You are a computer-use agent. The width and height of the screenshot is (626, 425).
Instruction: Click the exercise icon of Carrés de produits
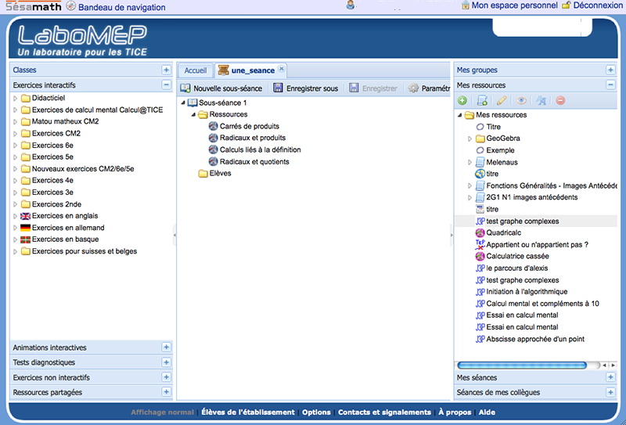(213, 126)
